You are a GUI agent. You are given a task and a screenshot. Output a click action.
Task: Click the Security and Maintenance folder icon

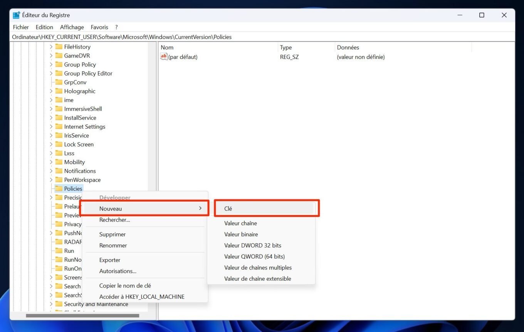[59, 304]
